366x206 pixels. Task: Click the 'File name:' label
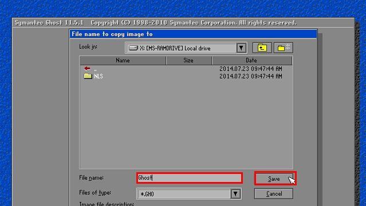pos(91,178)
